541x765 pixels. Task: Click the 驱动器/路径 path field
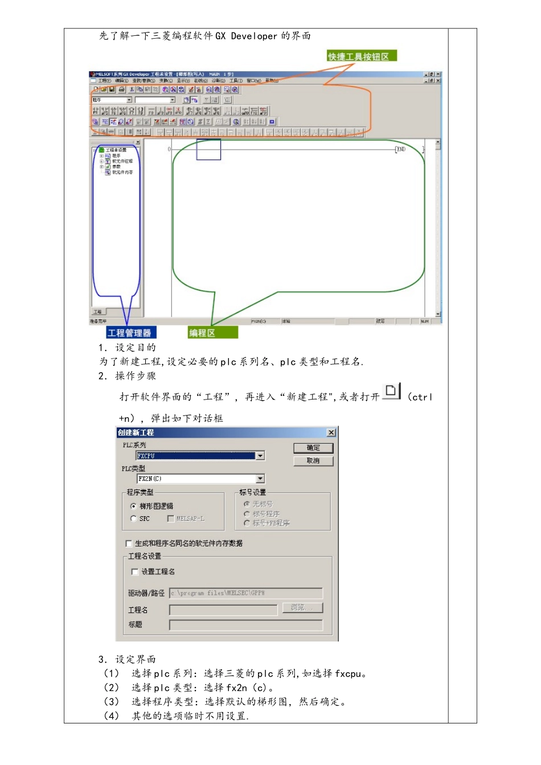pos(246,593)
